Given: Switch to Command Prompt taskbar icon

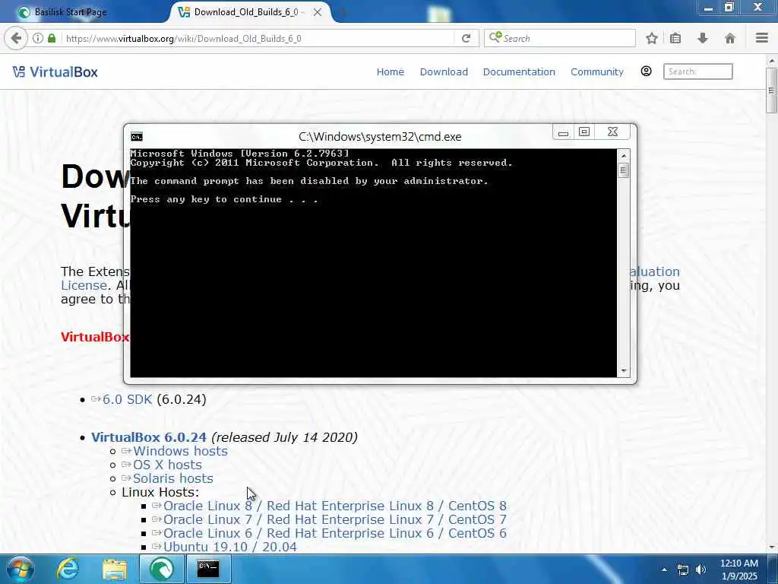Looking at the screenshot, I should click(208, 569).
